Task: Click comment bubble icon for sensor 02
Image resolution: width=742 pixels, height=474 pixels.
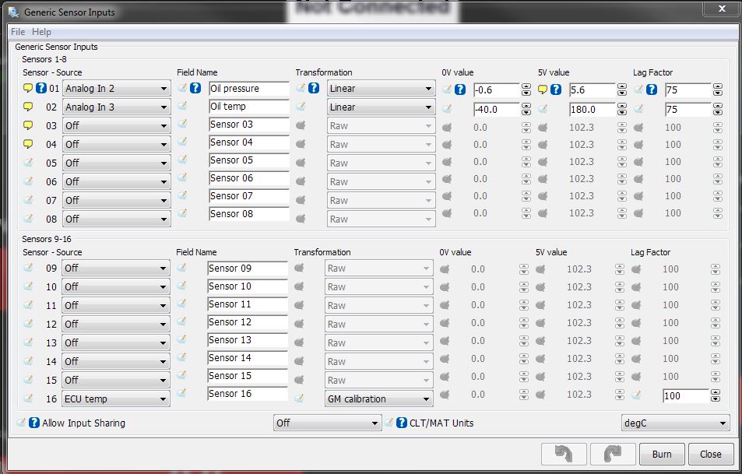Action: [28, 107]
